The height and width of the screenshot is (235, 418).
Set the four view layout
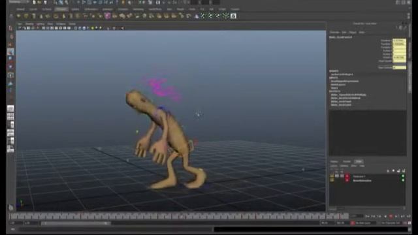click(10, 116)
